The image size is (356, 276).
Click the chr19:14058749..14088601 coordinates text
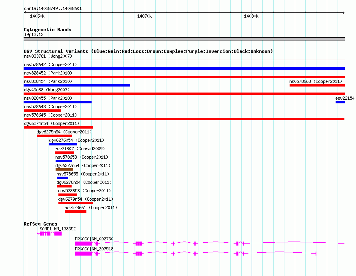pos(53,8)
